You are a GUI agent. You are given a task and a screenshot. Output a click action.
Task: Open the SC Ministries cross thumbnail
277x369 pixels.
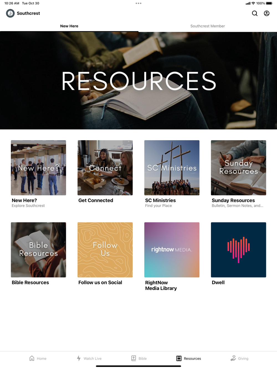click(172, 168)
